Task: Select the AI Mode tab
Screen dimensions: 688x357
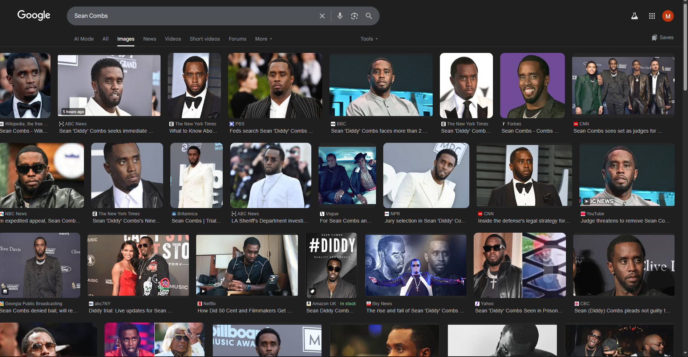Action: coord(84,39)
